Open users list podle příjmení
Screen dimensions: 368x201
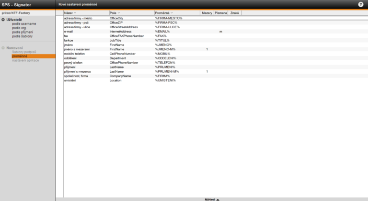(x=23, y=32)
